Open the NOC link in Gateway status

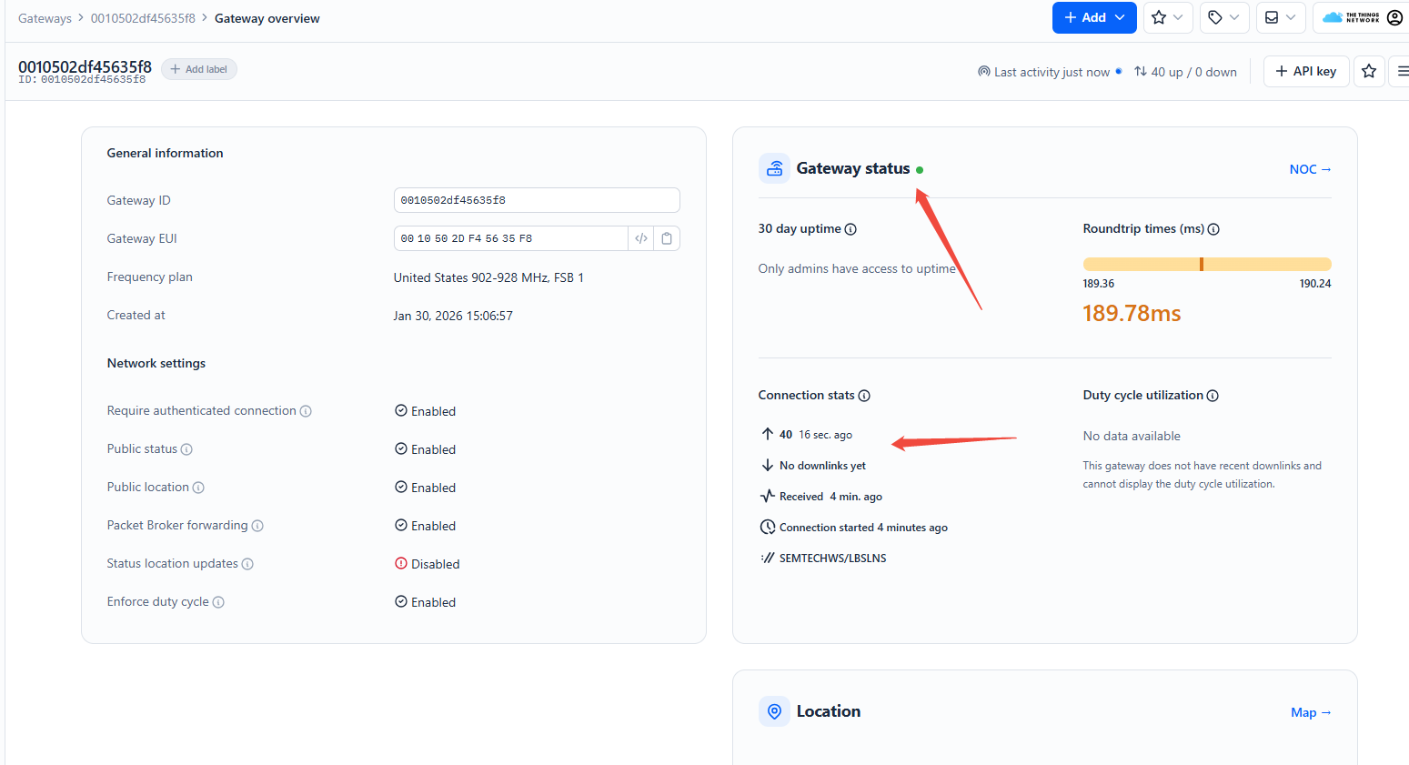point(1310,169)
